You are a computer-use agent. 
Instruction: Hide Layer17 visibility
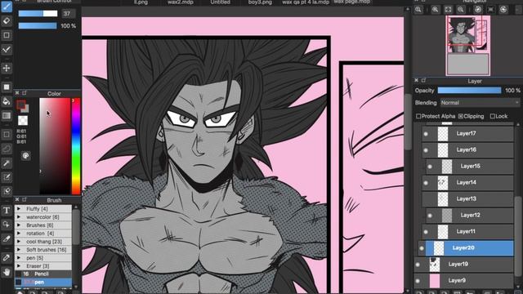tap(426, 134)
